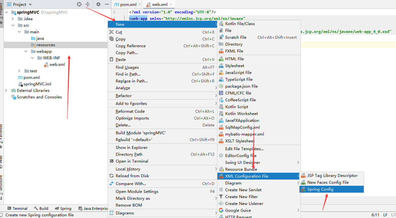This screenshot has width=396, height=218.
Task: Click Reload from Disk
Action: coord(162,176)
